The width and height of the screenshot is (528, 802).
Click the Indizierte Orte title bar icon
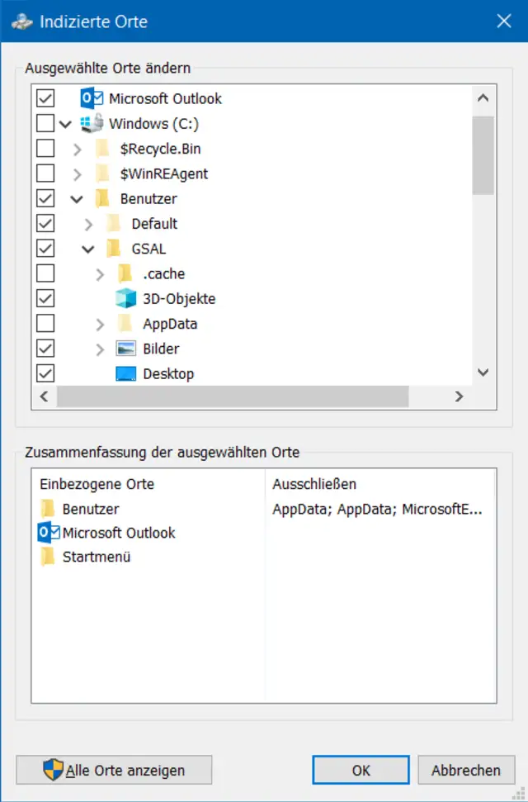click(21, 21)
